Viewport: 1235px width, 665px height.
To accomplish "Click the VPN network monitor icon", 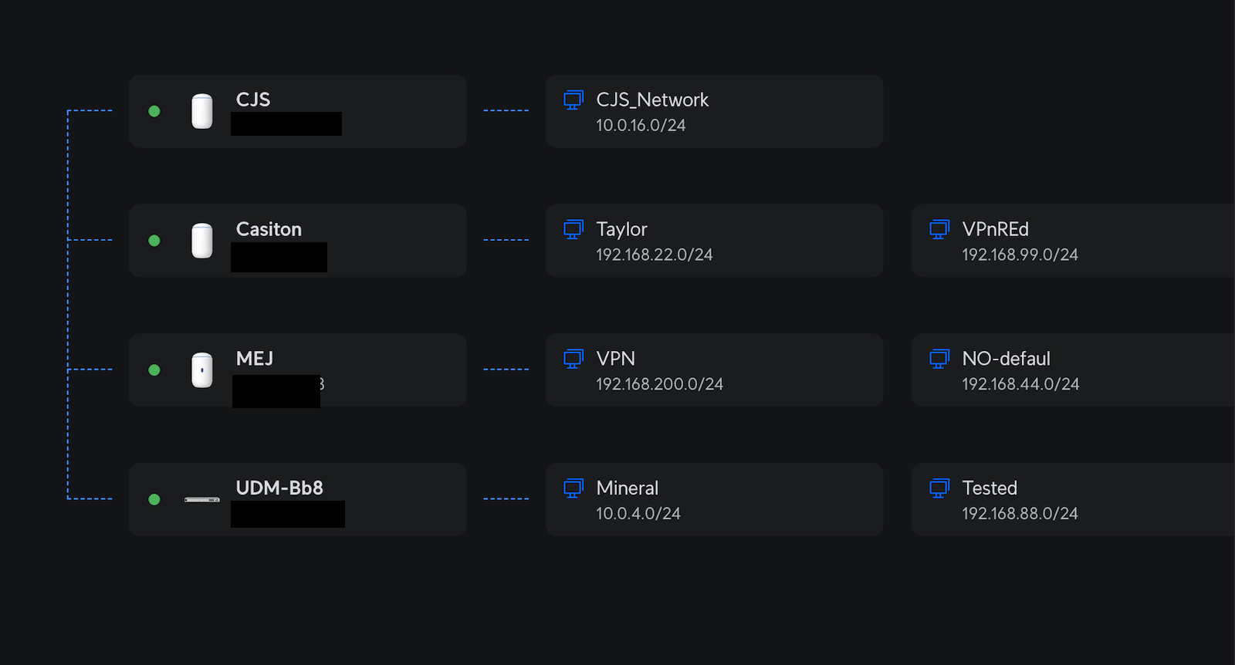I will (574, 360).
